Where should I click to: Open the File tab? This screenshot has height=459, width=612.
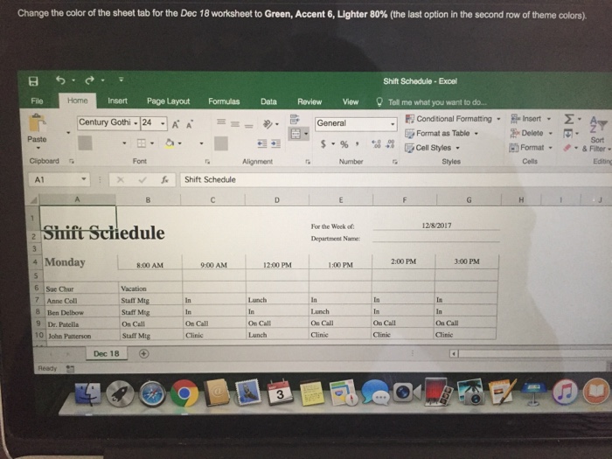pos(37,101)
